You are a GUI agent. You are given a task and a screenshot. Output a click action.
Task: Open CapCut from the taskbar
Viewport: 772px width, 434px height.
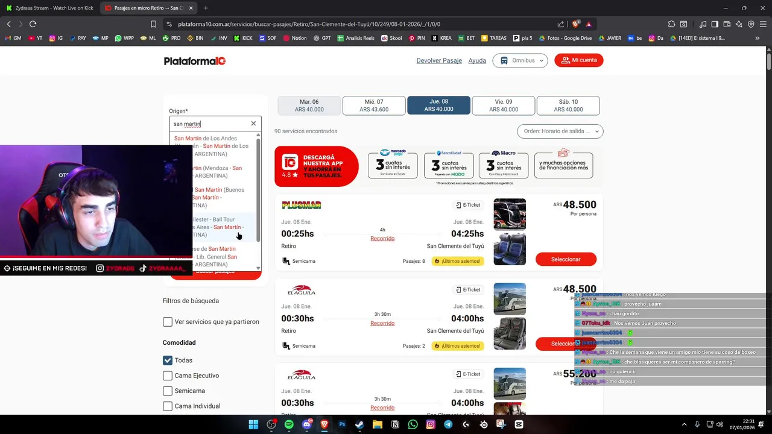[x=519, y=424]
